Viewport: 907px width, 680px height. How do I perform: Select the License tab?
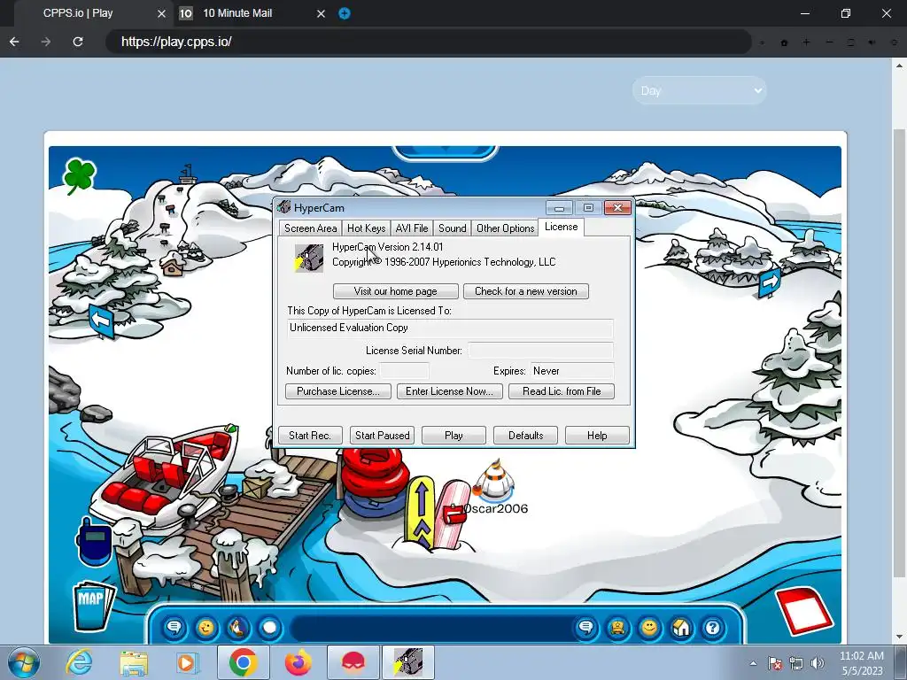[561, 227]
